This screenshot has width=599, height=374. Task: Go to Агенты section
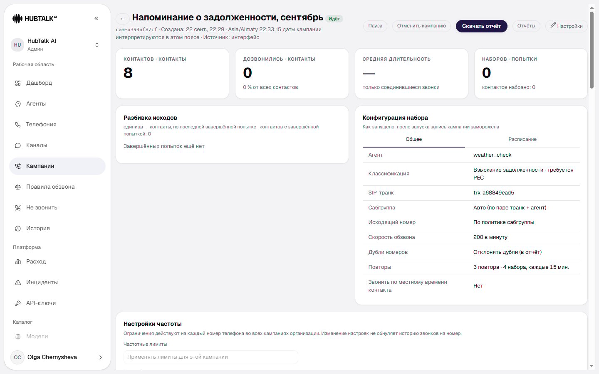[57, 104]
